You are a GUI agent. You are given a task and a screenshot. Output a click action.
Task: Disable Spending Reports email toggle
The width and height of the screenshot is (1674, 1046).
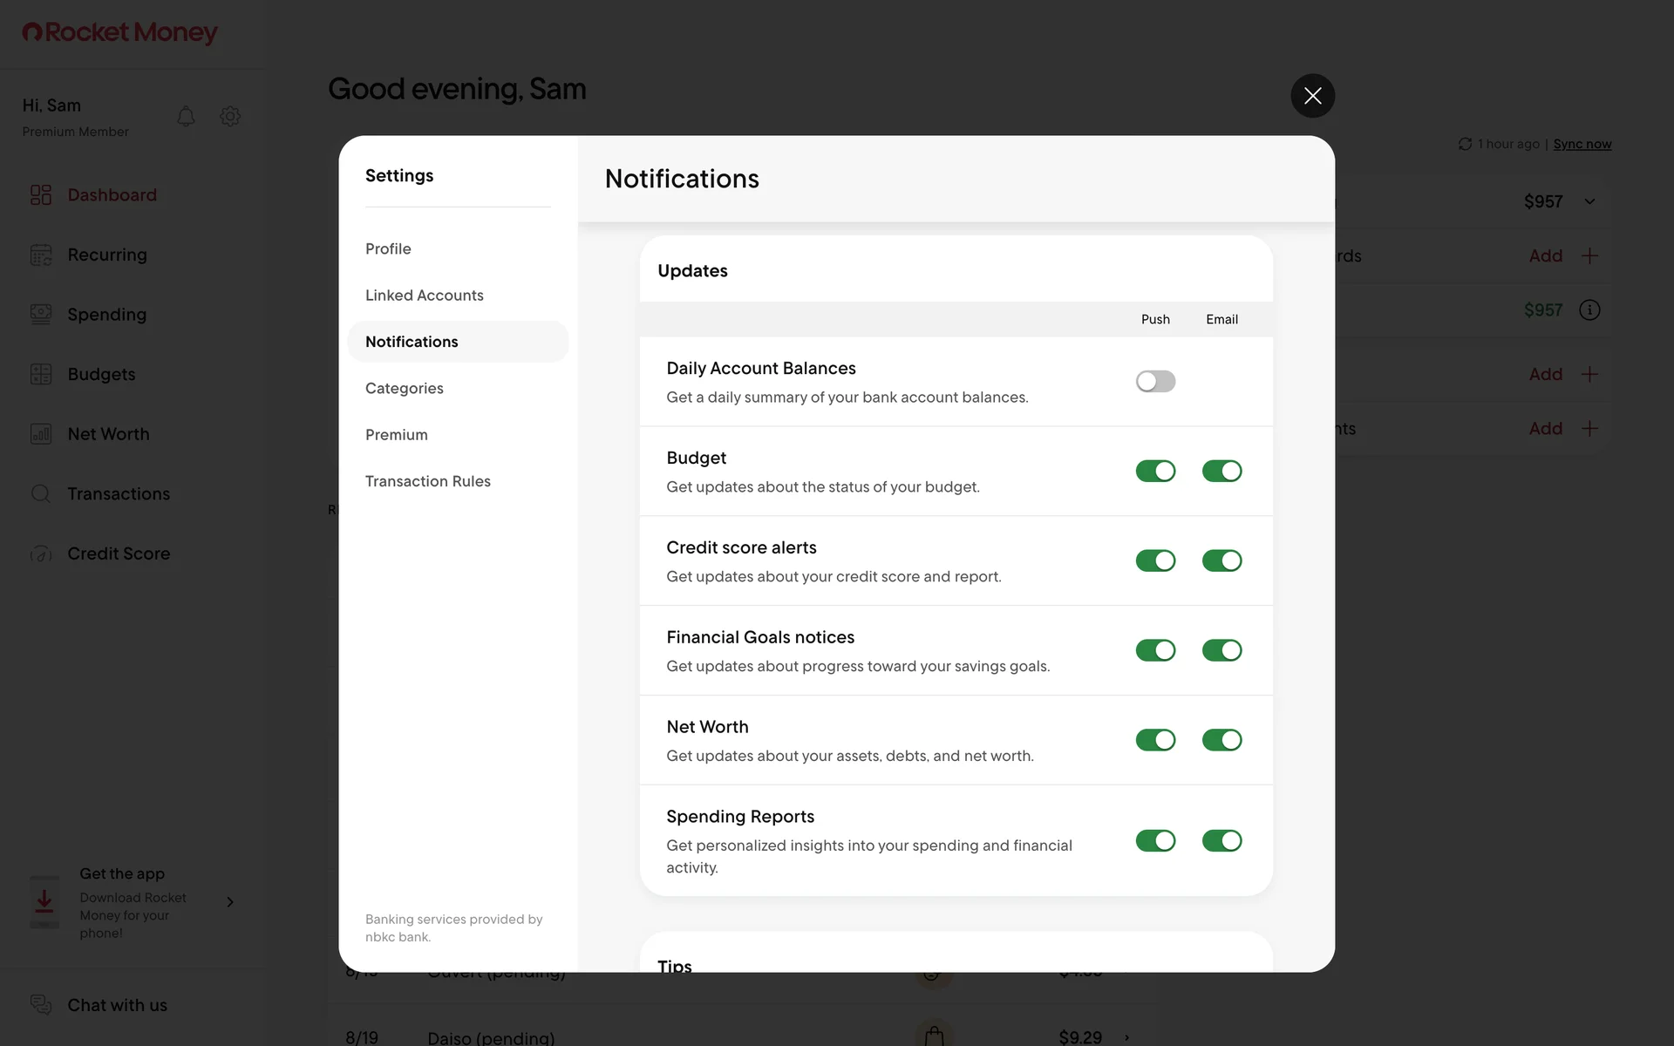point(1221,840)
